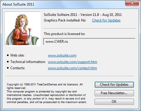The width and height of the screenshot is (141, 111).
Task: Open the solsuite.com/contact.htm link
Action: [72, 68]
